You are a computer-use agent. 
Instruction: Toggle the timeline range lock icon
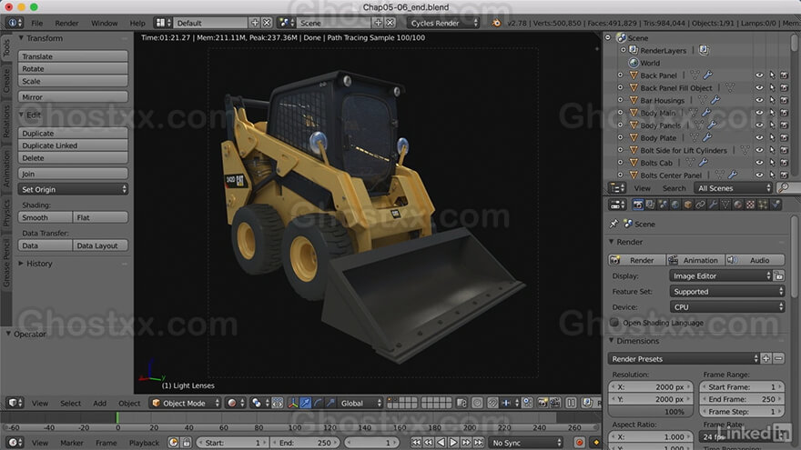pyautogui.click(x=187, y=443)
